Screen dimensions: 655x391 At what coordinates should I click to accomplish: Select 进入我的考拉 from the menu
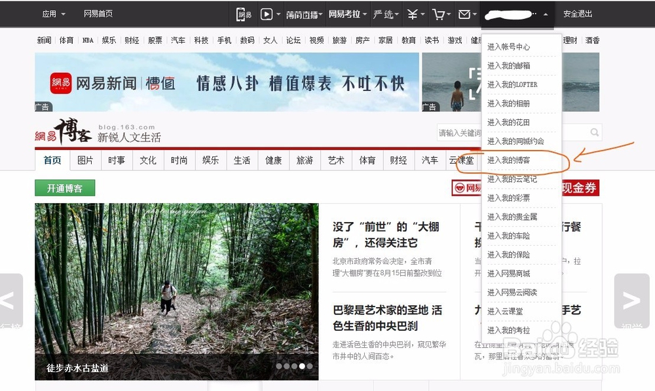tap(508, 330)
